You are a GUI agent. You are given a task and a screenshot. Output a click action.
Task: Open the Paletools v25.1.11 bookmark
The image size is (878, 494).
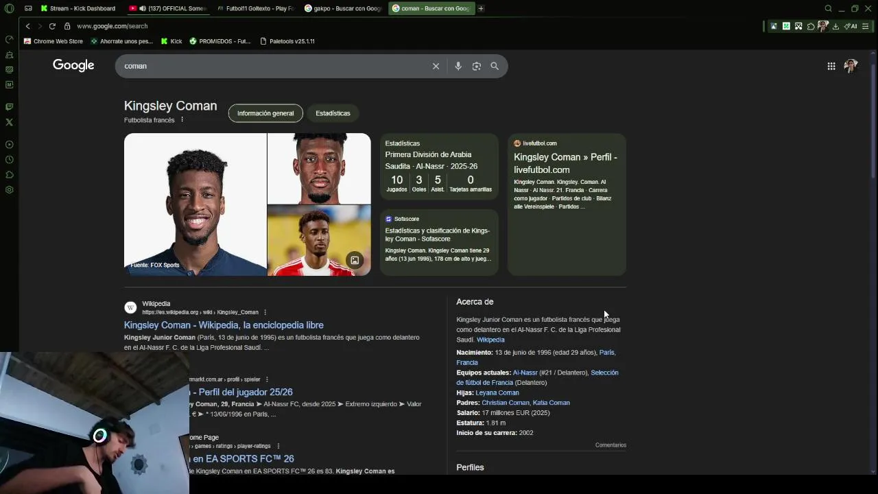[x=287, y=41]
